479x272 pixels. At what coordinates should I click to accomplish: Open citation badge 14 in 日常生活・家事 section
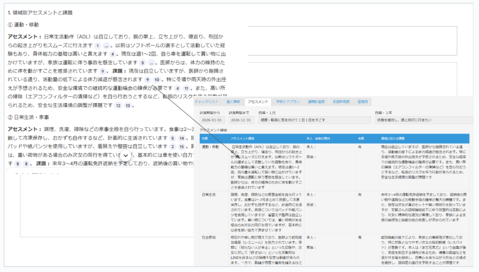[x=182, y=139]
